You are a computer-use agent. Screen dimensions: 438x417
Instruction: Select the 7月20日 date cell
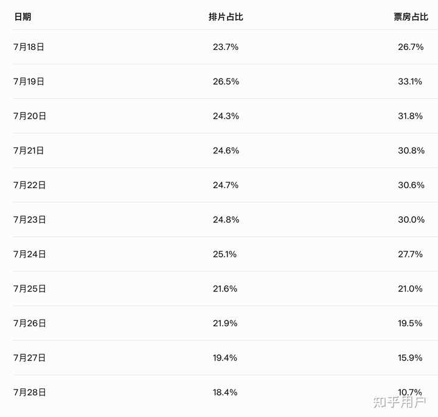pos(29,116)
